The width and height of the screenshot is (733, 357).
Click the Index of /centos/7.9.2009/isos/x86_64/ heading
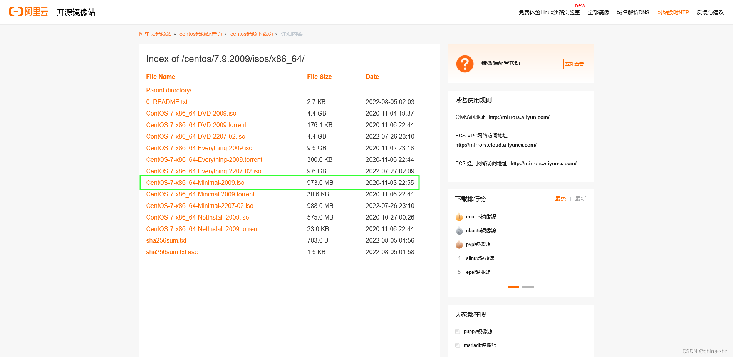(x=225, y=59)
